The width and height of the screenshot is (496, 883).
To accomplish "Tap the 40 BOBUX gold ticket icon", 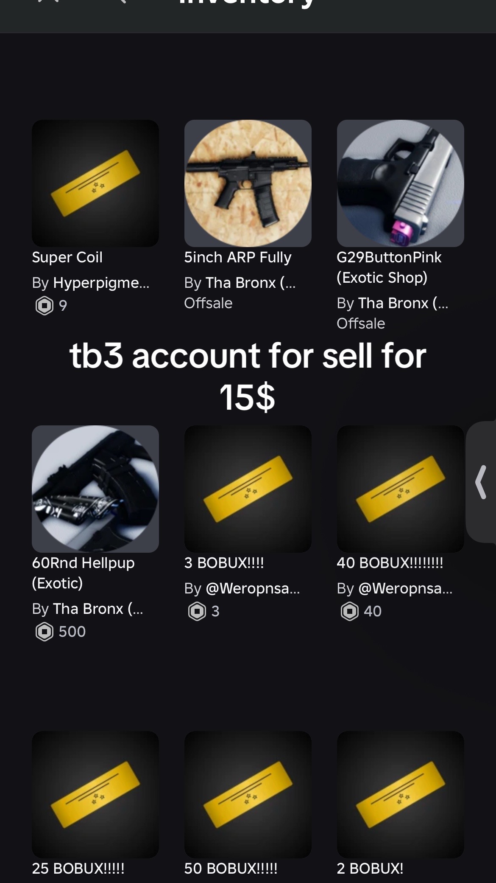I will (x=401, y=489).
